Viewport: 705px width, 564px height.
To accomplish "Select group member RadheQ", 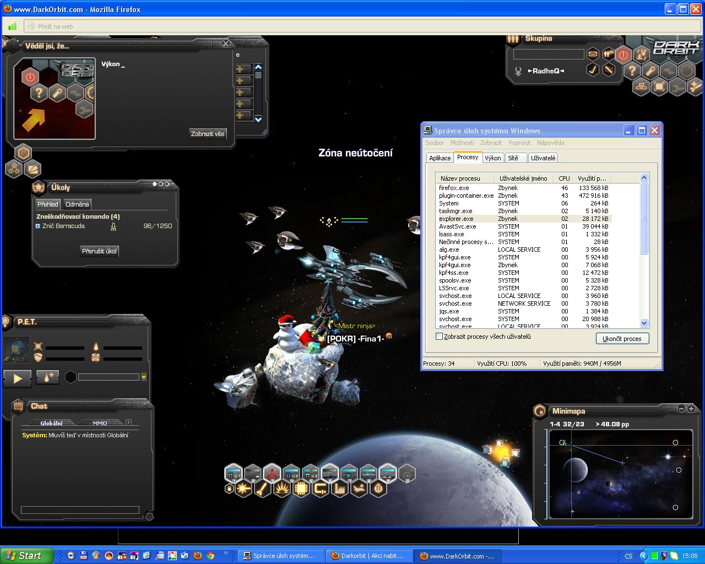I will pos(546,71).
